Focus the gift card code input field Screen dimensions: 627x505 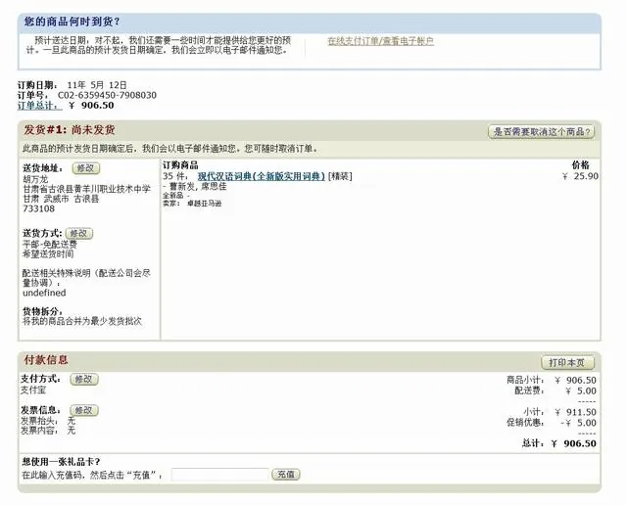point(219,475)
